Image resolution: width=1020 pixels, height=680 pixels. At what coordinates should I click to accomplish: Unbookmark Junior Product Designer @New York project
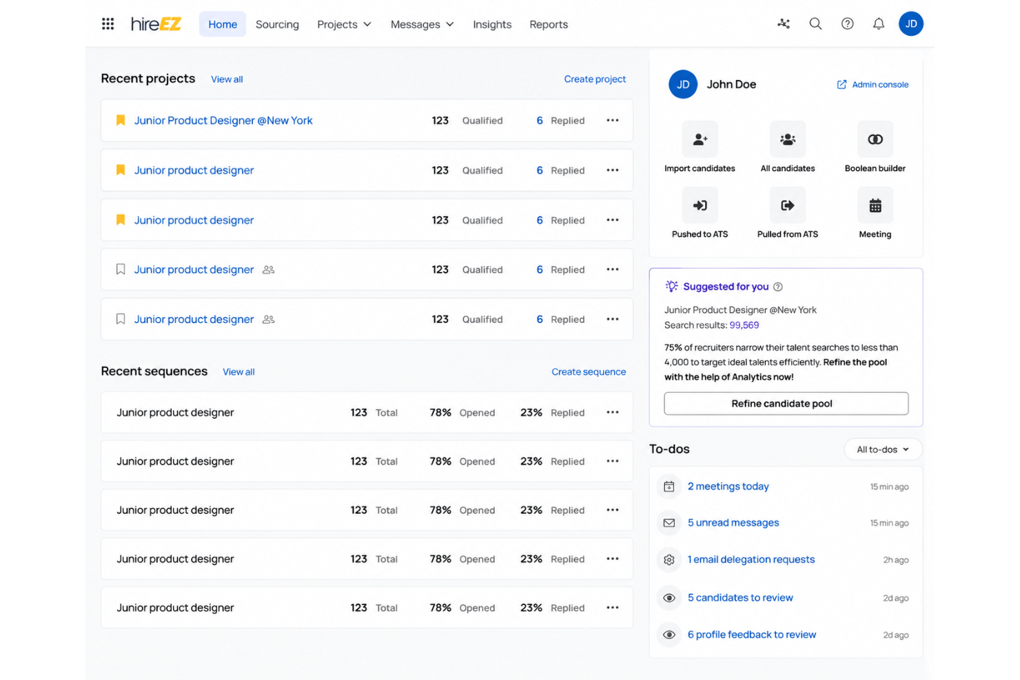[121, 121]
